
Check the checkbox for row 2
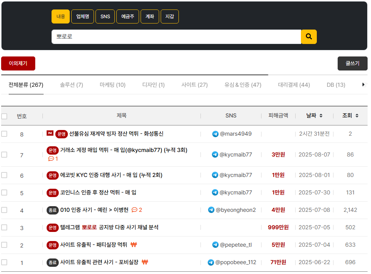click(x=4, y=245)
